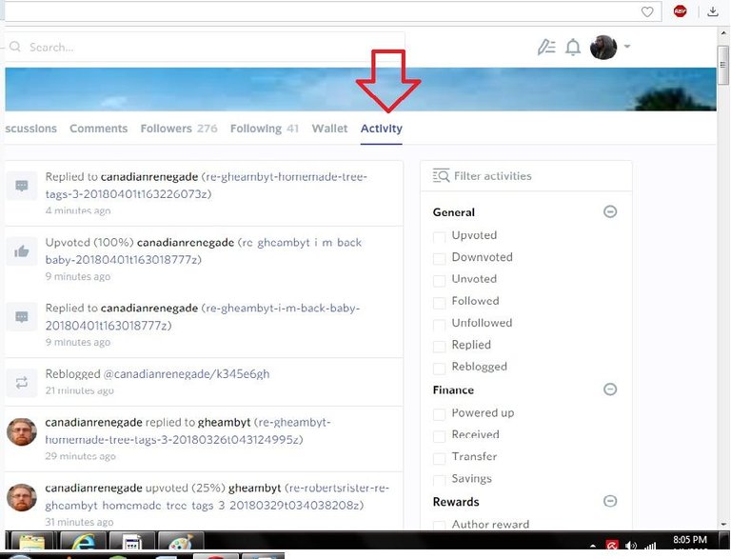The height and width of the screenshot is (559, 731).
Task: Click the notifications bell icon
Action: [x=573, y=48]
